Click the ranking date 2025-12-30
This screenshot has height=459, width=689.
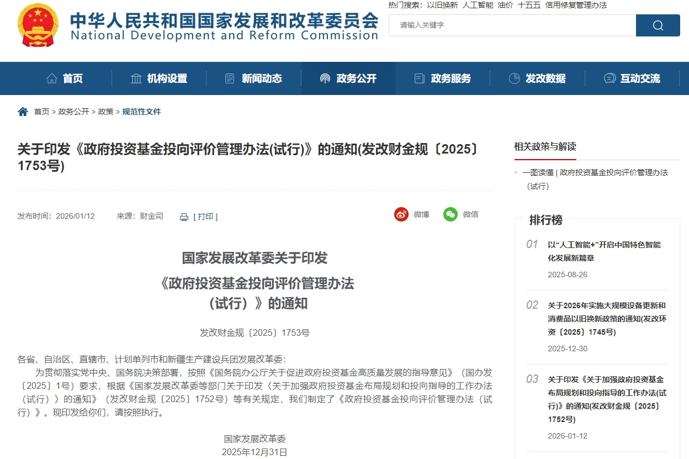tap(568, 349)
